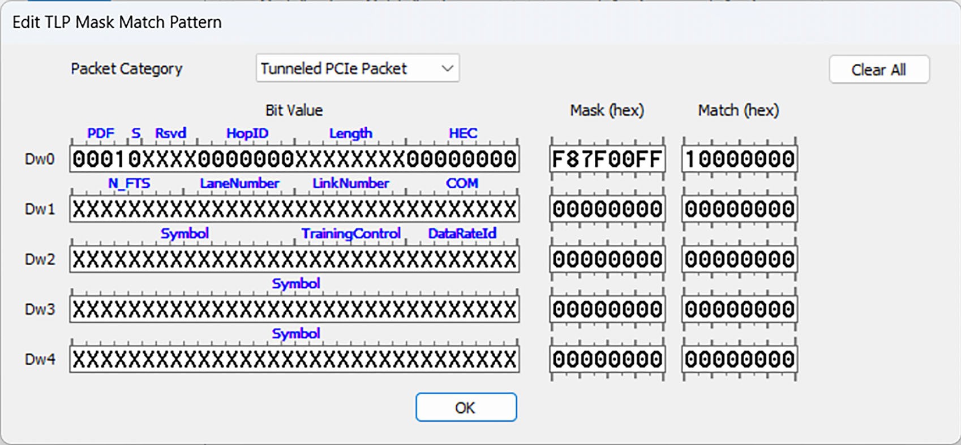Select the Dw3 Mask hex field

607,309
